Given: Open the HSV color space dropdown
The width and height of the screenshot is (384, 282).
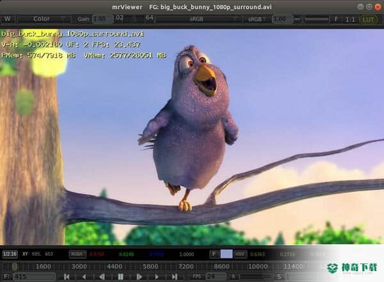Looking at the screenshot, I should pyautogui.click(x=240, y=254).
